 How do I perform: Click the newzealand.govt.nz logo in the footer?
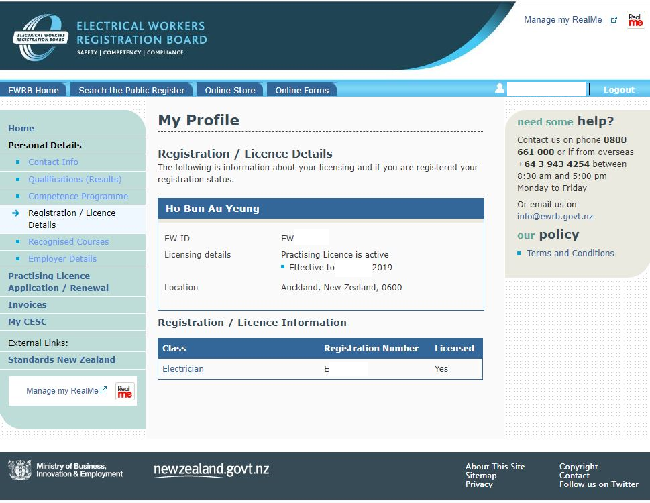click(x=211, y=469)
